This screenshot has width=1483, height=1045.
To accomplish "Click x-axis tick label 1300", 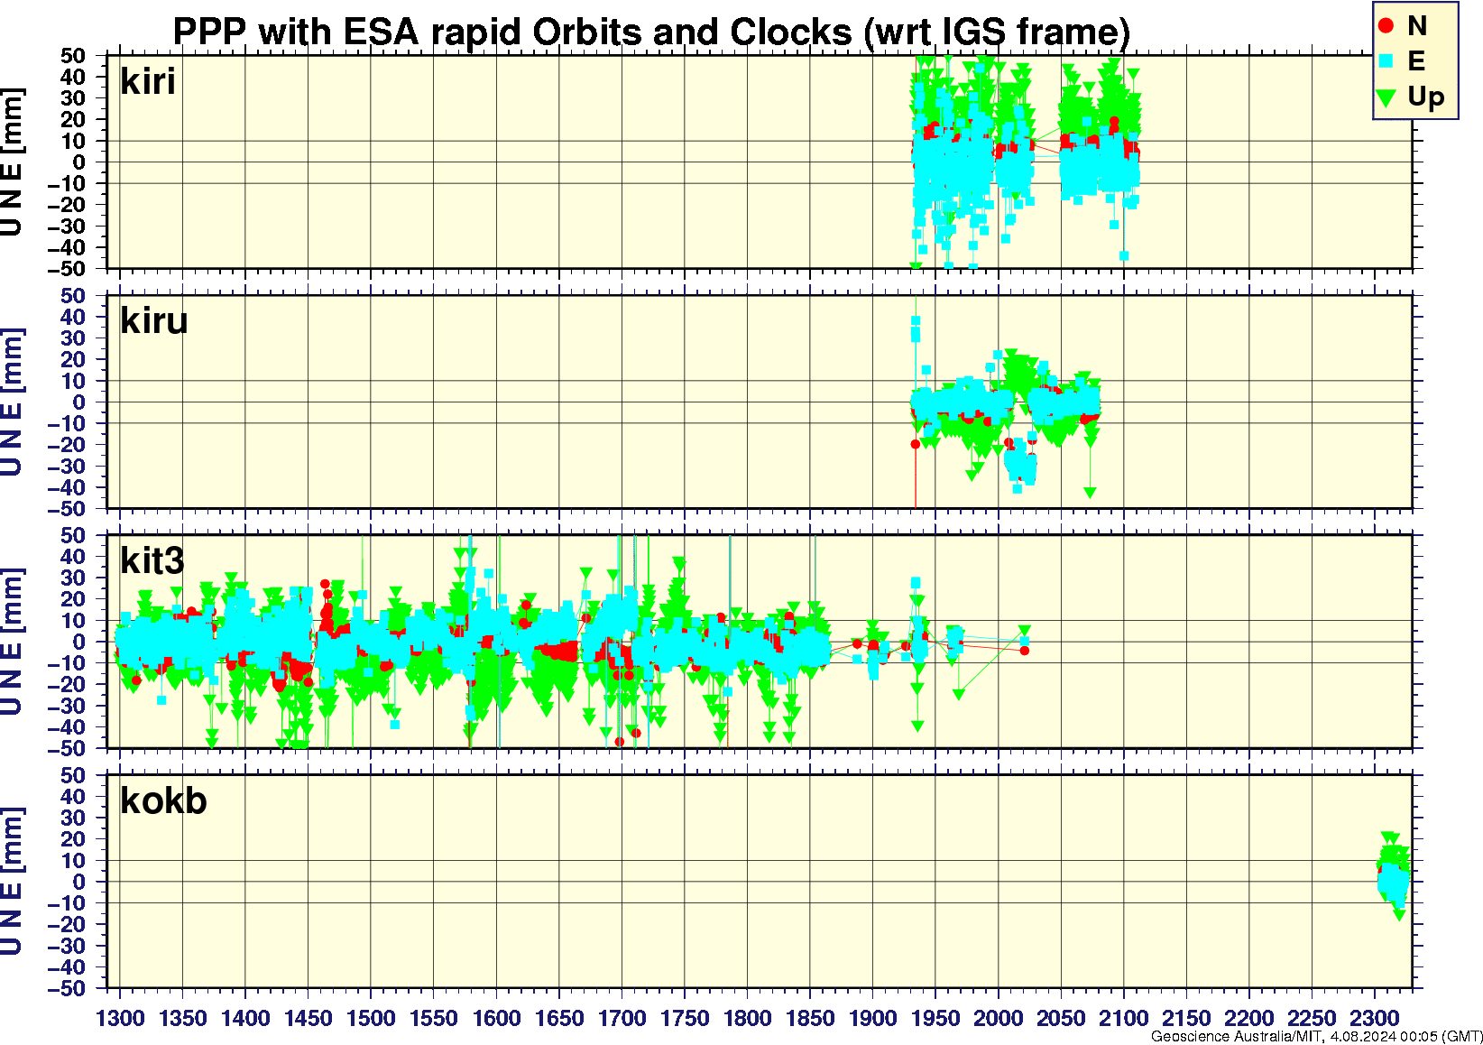I will (x=120, y=1018).
